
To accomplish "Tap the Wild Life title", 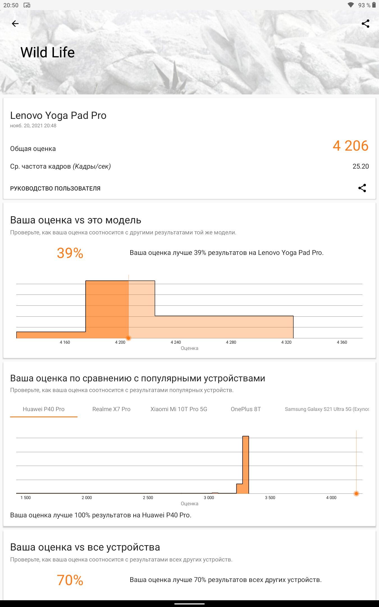I will pyautogui.click(x=47, y=53).
